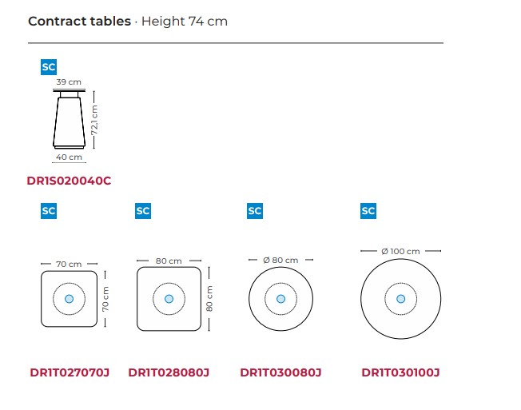Image resolution: width=521 pixels, height=410 pixels.
Task: Click the SC badge above Ø 100 cm table
Action: pyautogui.click(x=368, y=211)
